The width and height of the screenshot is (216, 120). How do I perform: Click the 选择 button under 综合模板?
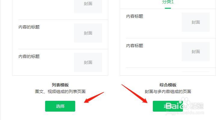(x=168, y=106)
